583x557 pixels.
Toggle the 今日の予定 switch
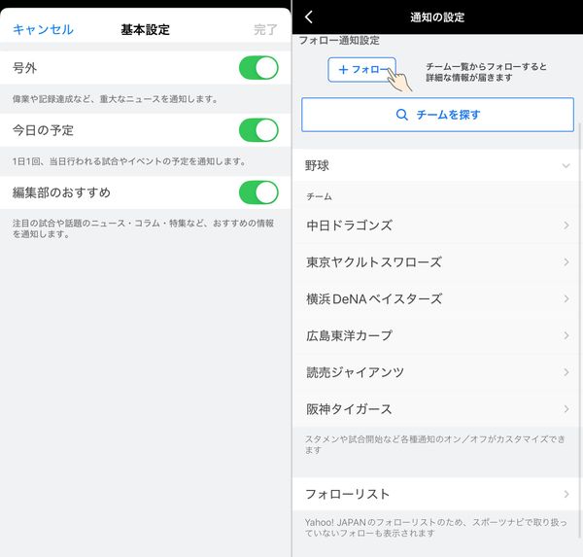tap(258, 130)
